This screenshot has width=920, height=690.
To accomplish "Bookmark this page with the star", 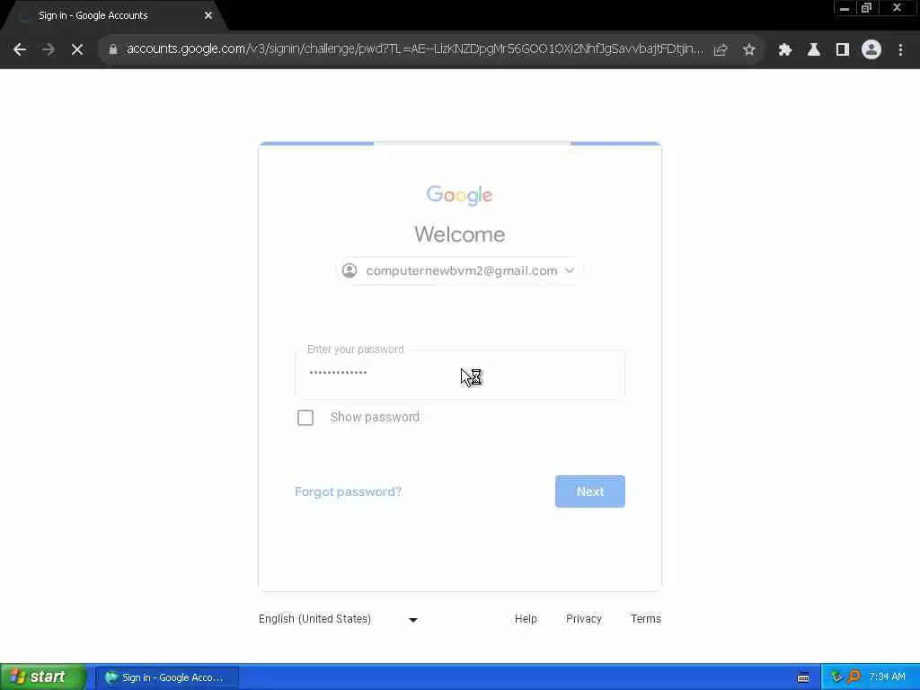I will 748,50.
